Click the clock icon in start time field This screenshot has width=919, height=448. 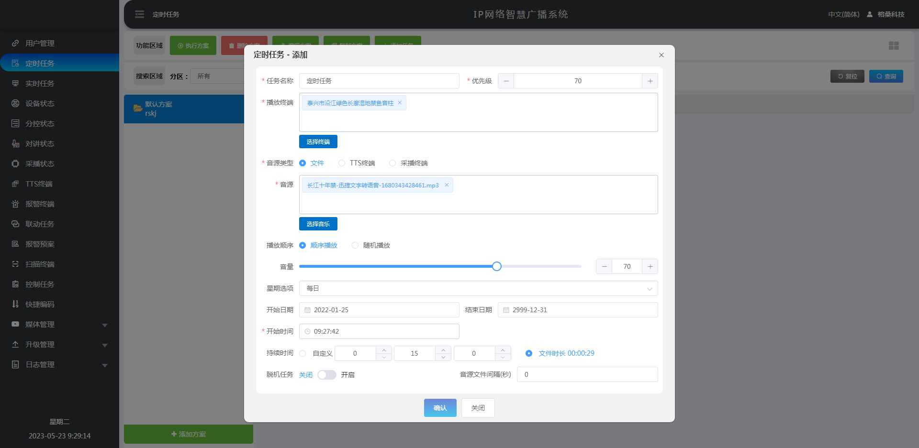[x=308, y=331]
